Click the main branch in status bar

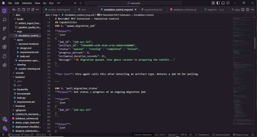[25, 135]
